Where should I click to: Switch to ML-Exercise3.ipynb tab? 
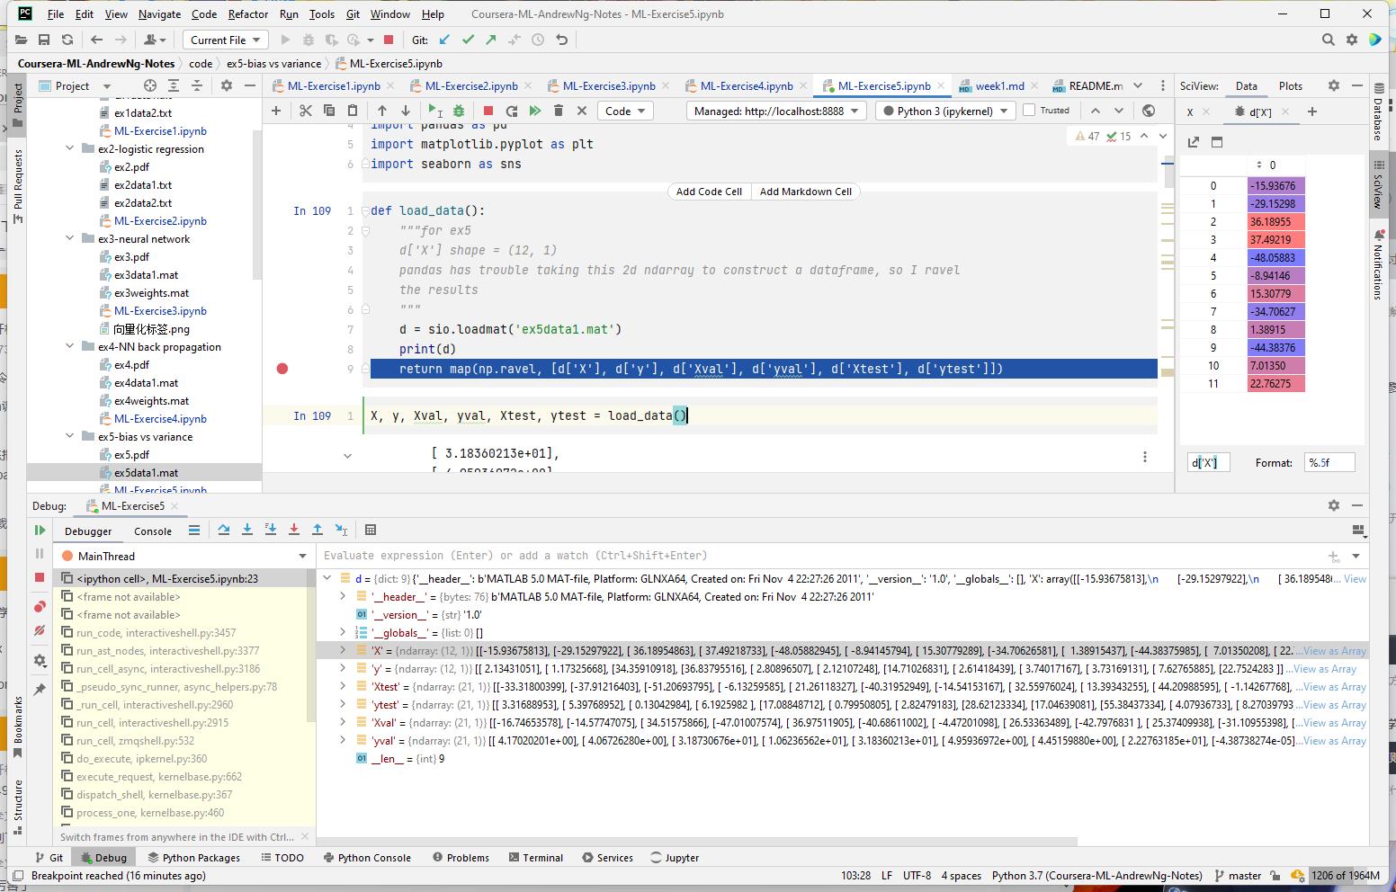tap(608, 86)
